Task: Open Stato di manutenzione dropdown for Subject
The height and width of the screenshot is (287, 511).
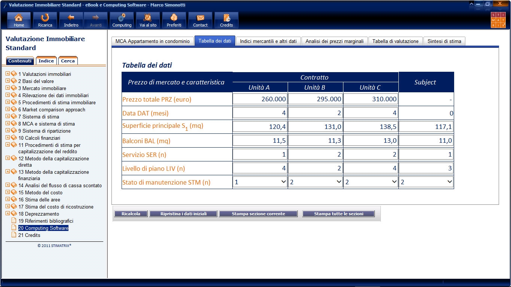Action: click(426, 182)
